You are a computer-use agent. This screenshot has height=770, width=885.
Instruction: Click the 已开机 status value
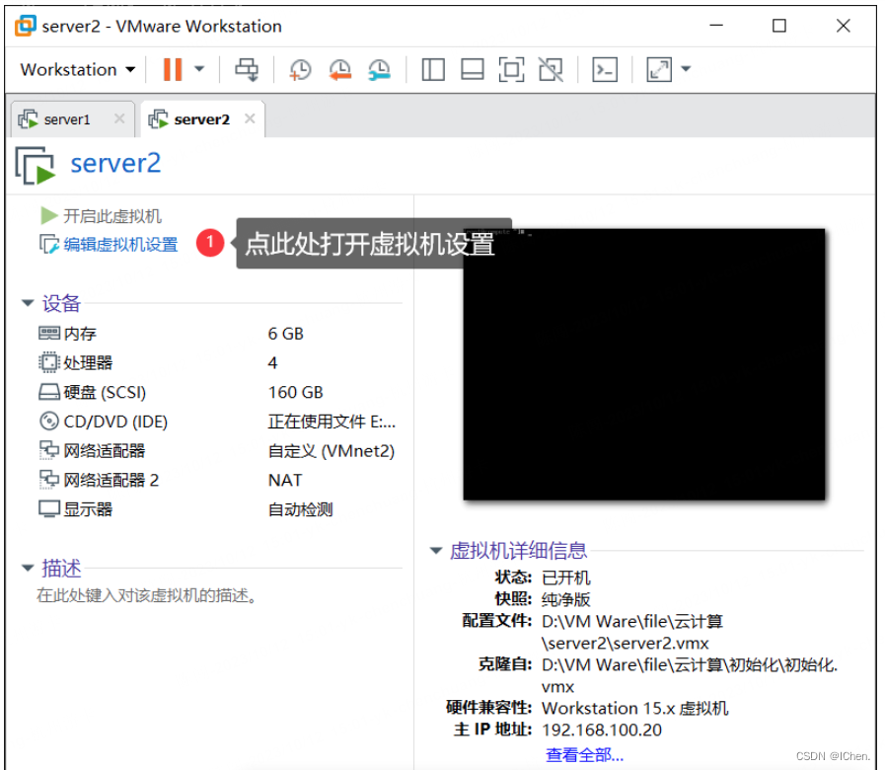click(565, 577)
